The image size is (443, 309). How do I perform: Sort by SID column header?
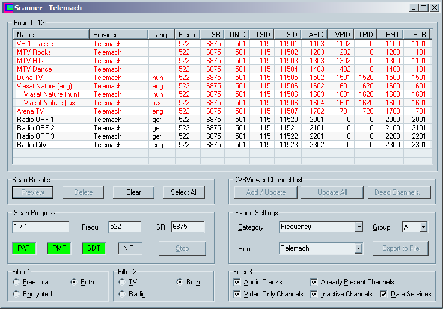[287, 35]
